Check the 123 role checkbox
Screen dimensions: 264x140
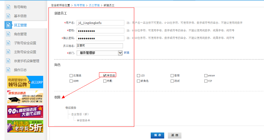pos(138,76)
